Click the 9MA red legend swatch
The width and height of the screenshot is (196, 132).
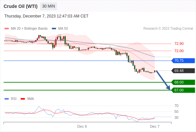[x=23, y=99]
